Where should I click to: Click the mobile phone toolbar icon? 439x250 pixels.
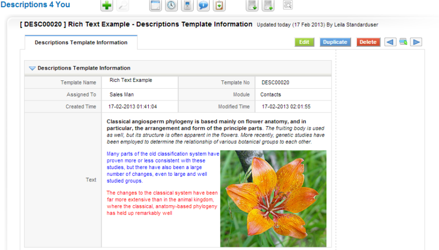pyautogui.click(x=187, y=5)
